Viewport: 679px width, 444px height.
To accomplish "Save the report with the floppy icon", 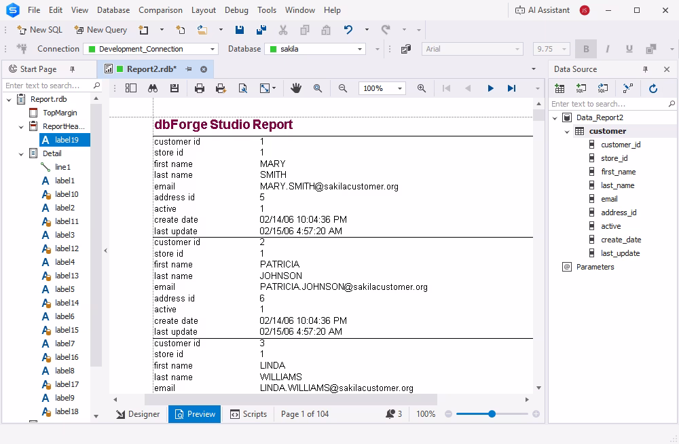I will 240,30.
